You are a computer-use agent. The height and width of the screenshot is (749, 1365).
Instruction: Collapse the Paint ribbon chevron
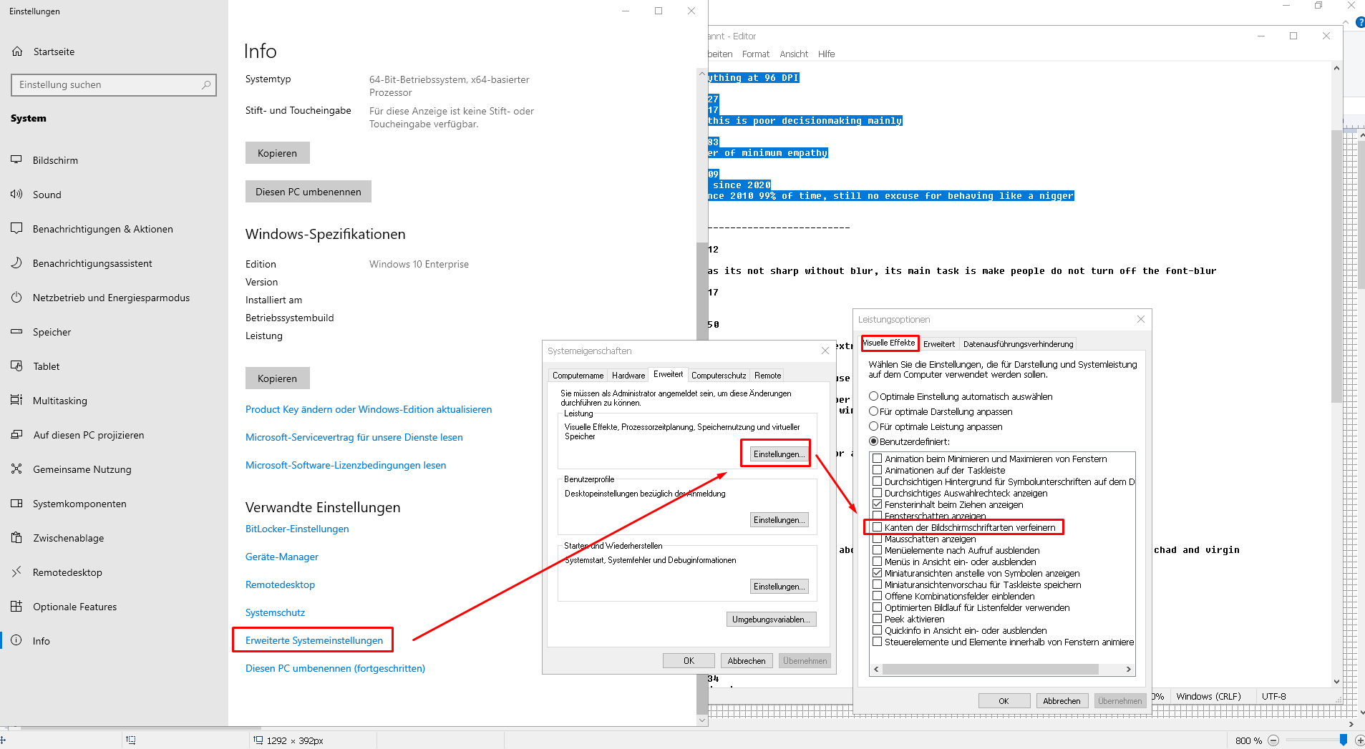pos(1347,23)
